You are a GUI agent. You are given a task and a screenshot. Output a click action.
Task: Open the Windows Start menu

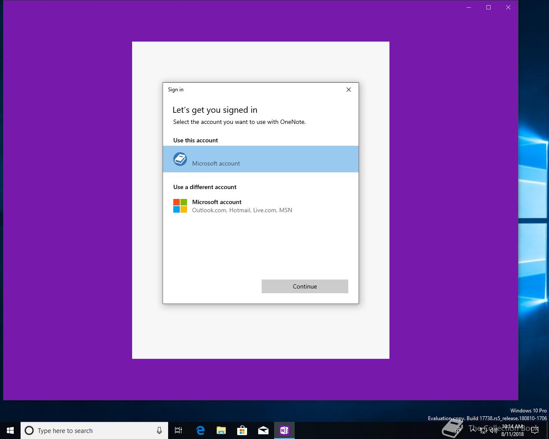click(10, 430)
